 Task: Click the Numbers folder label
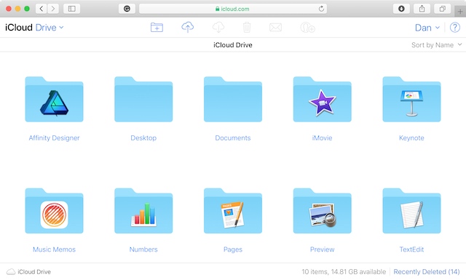(143, 249)
